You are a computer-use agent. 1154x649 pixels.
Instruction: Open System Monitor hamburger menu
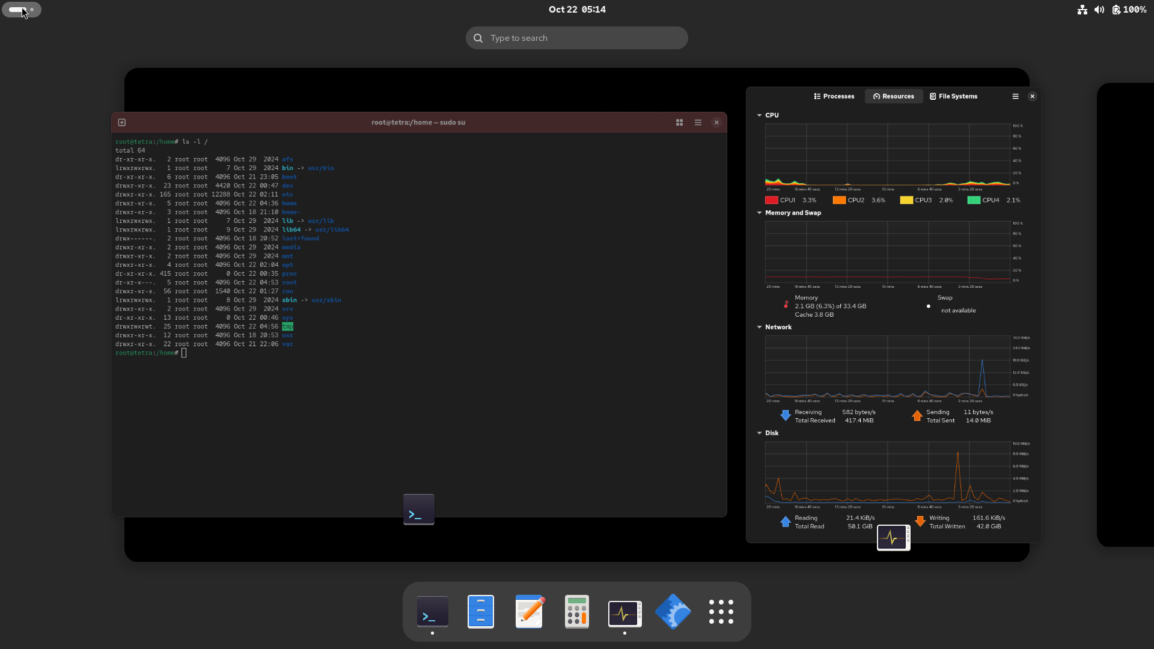(x=1015, y=96)
